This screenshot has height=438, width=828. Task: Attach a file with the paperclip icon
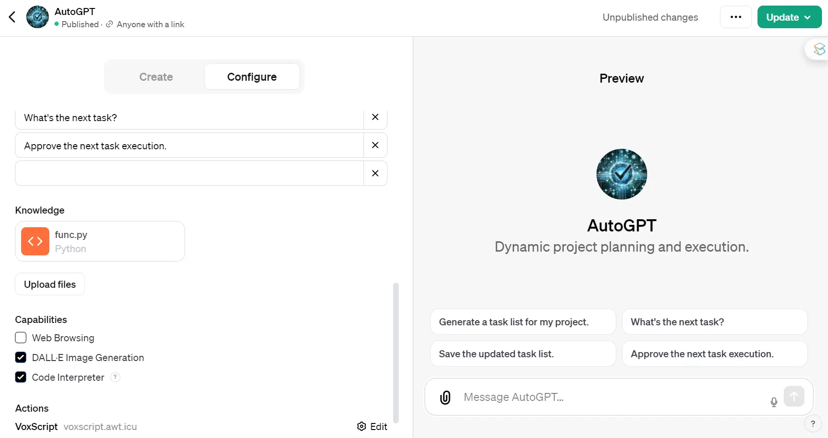[x=445, y=398]
